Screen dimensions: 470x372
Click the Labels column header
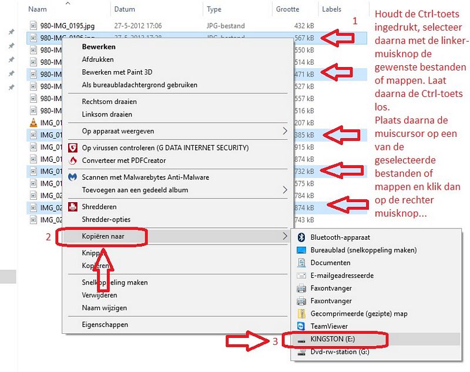[331, 9]
